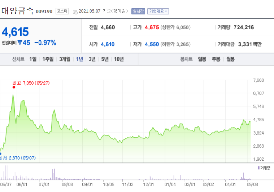This screenshot has height=192, width=274.
Task: Select the 10년 line chart tab
Action: click(119, 59)
